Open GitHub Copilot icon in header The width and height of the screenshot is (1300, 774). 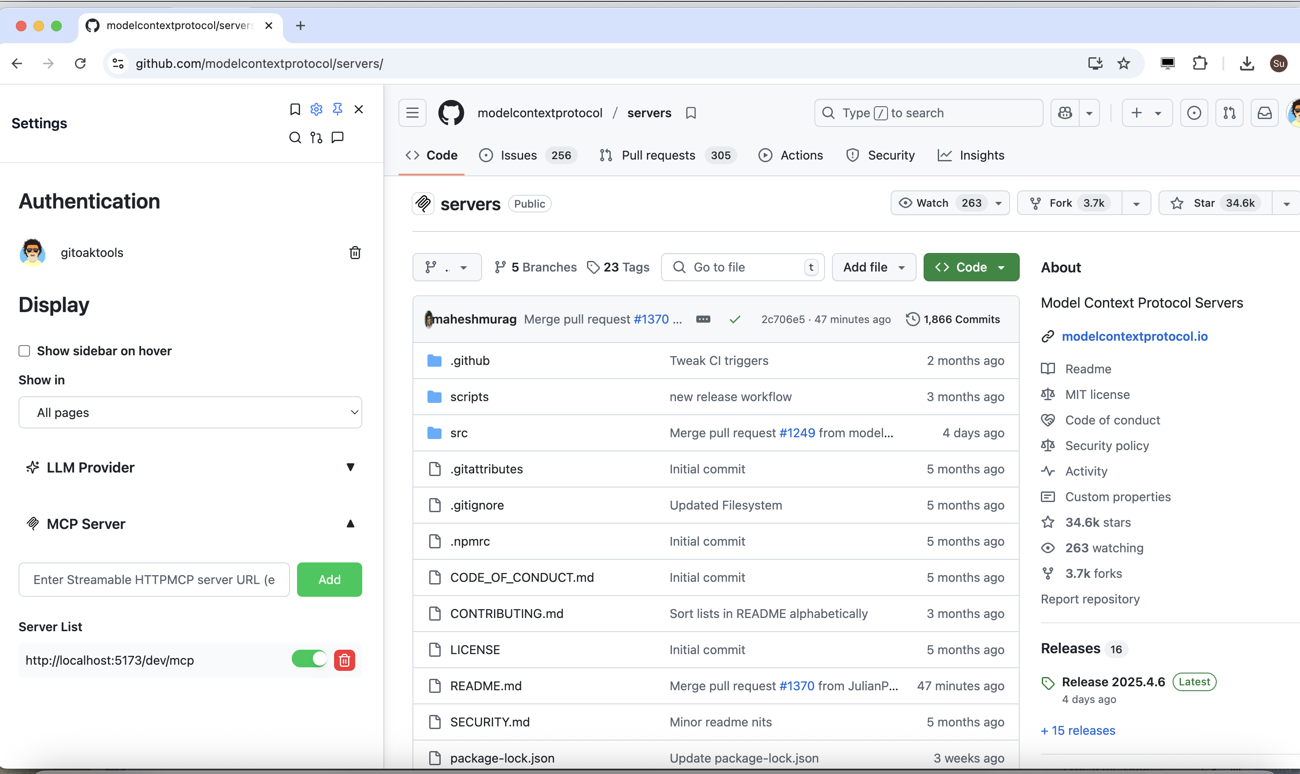1066,113
